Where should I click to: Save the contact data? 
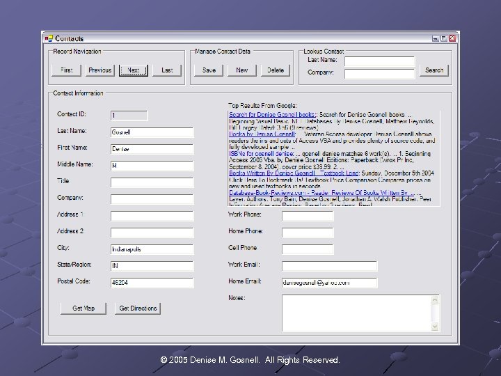[x=209, y=70]
